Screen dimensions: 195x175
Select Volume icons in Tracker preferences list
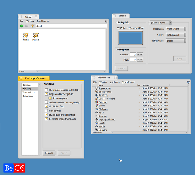point(30,92)
